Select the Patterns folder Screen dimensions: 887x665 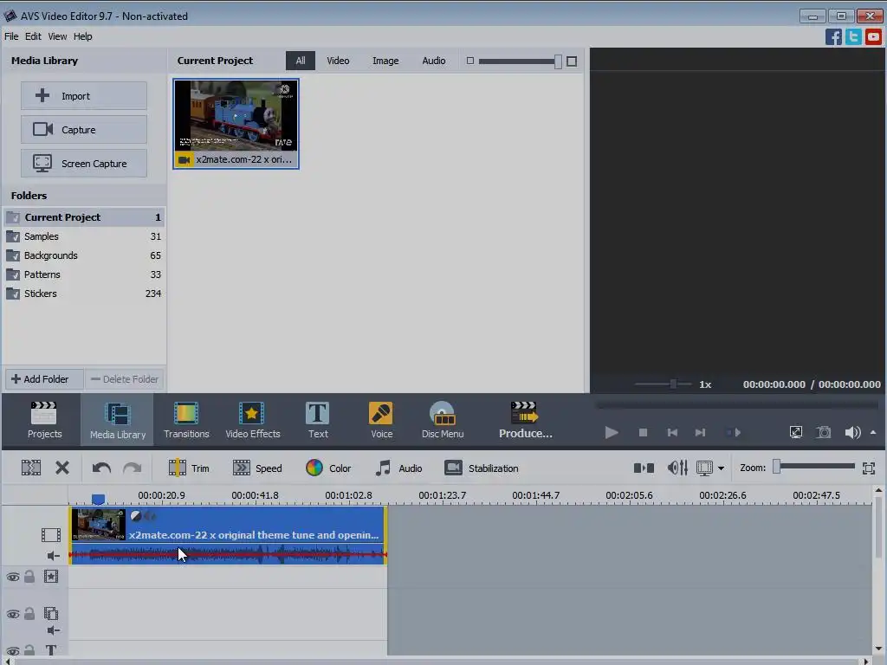tap(84, 274)
